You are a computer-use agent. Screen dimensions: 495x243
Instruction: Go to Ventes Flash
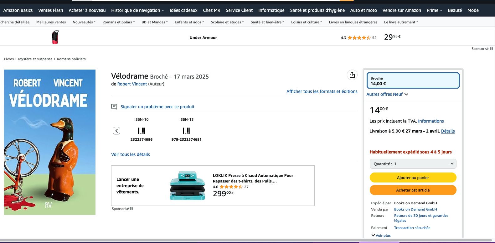click(x=51, y=10)
